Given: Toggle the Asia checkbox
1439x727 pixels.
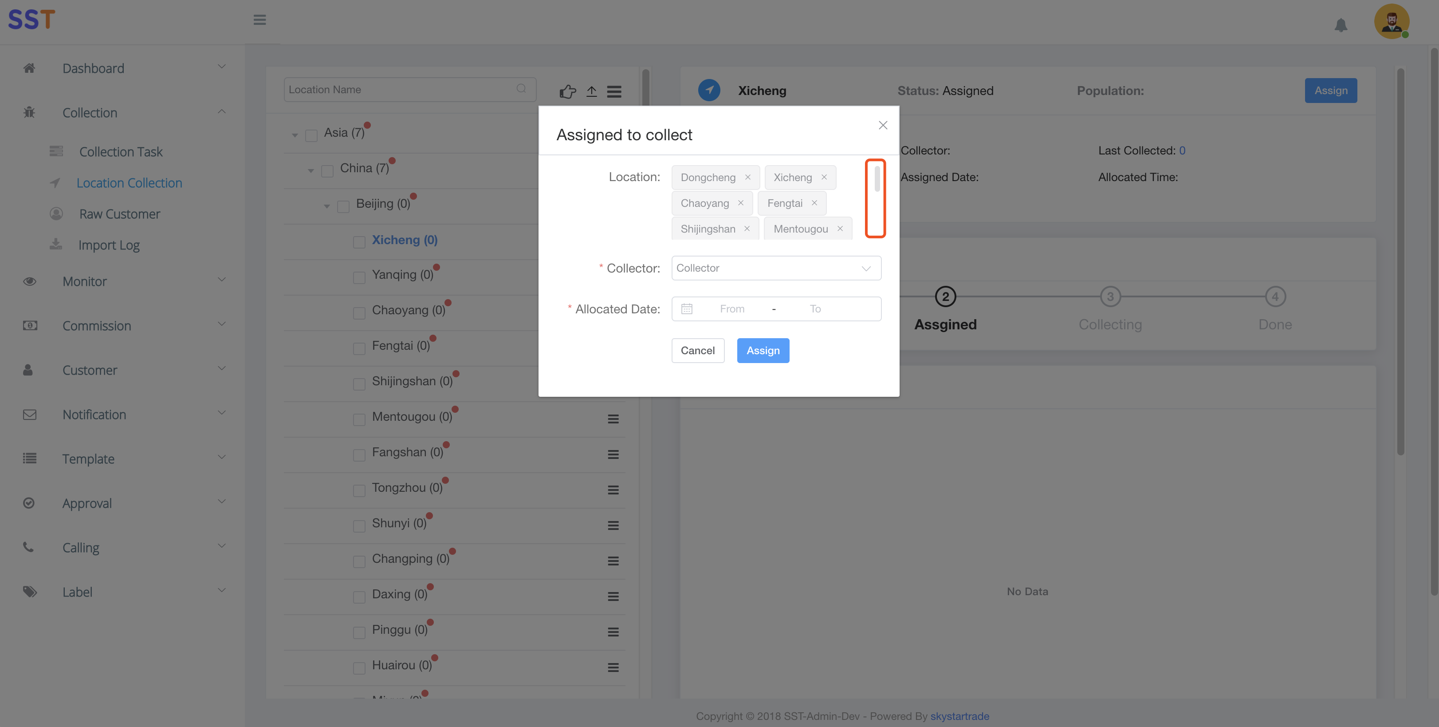Looking at the screenshot, I should coord(312,135).
